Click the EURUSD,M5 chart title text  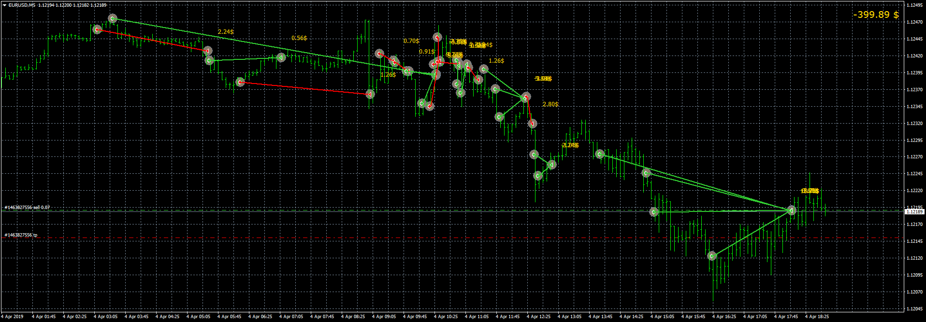[x=22, y=5]
